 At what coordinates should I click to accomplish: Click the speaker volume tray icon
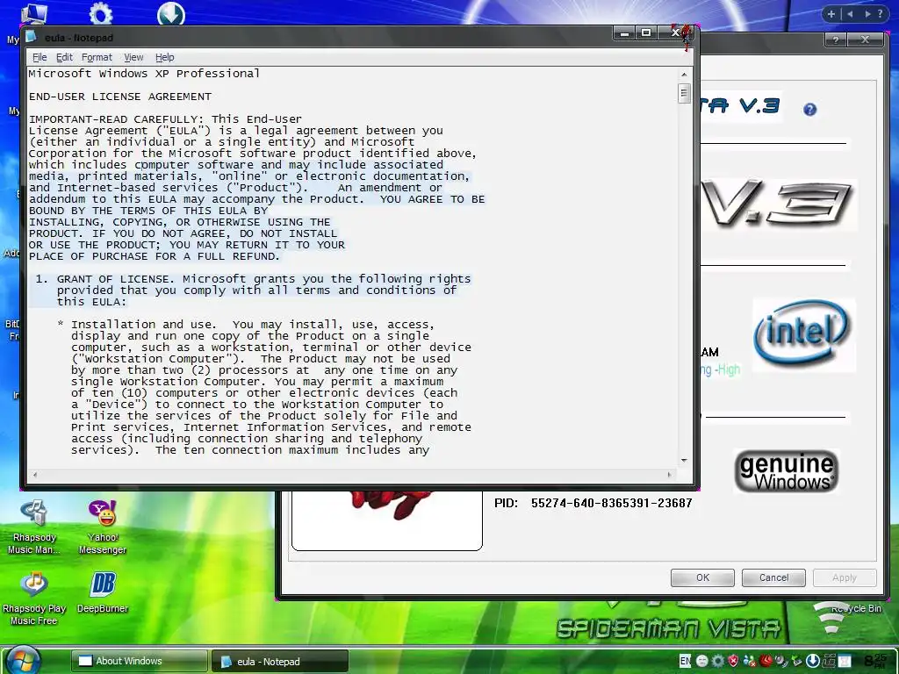pyautogui.click(x=780, y=661)
